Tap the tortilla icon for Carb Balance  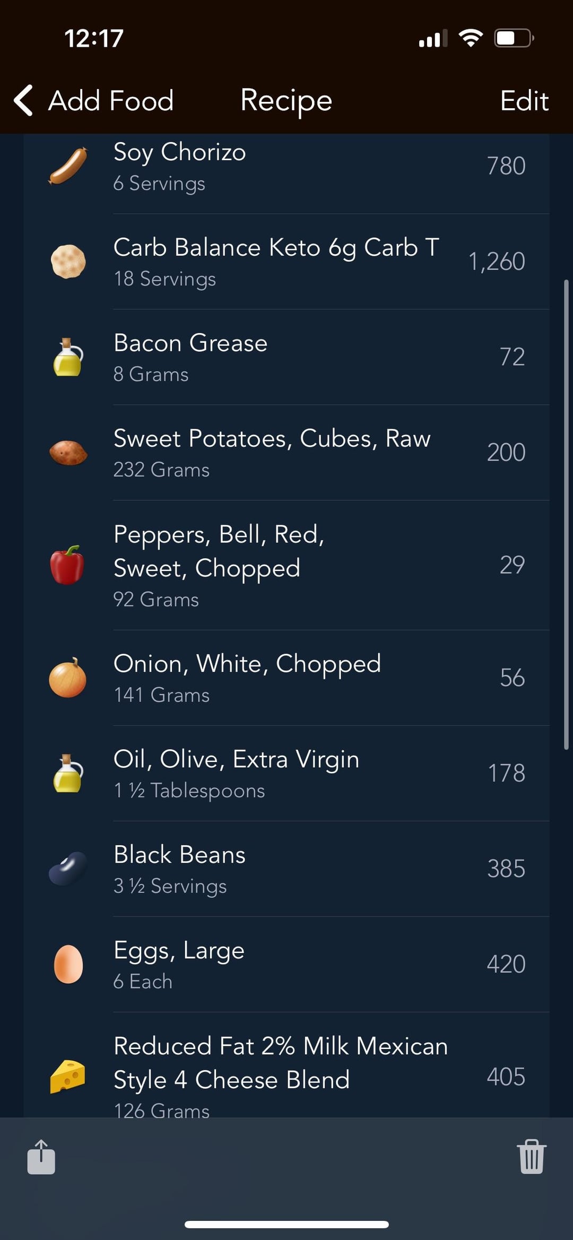(x=68, y=261)
